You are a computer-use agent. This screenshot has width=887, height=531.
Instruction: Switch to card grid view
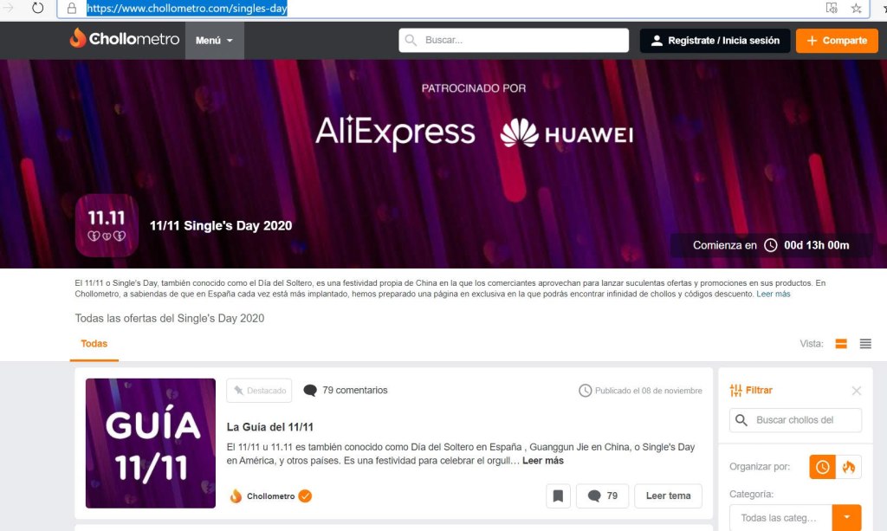tap(840, 344)
